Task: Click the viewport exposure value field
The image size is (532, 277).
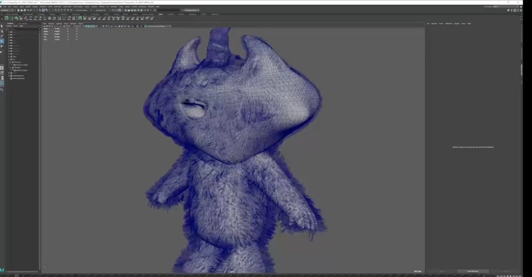Action: tap(132, 26)
